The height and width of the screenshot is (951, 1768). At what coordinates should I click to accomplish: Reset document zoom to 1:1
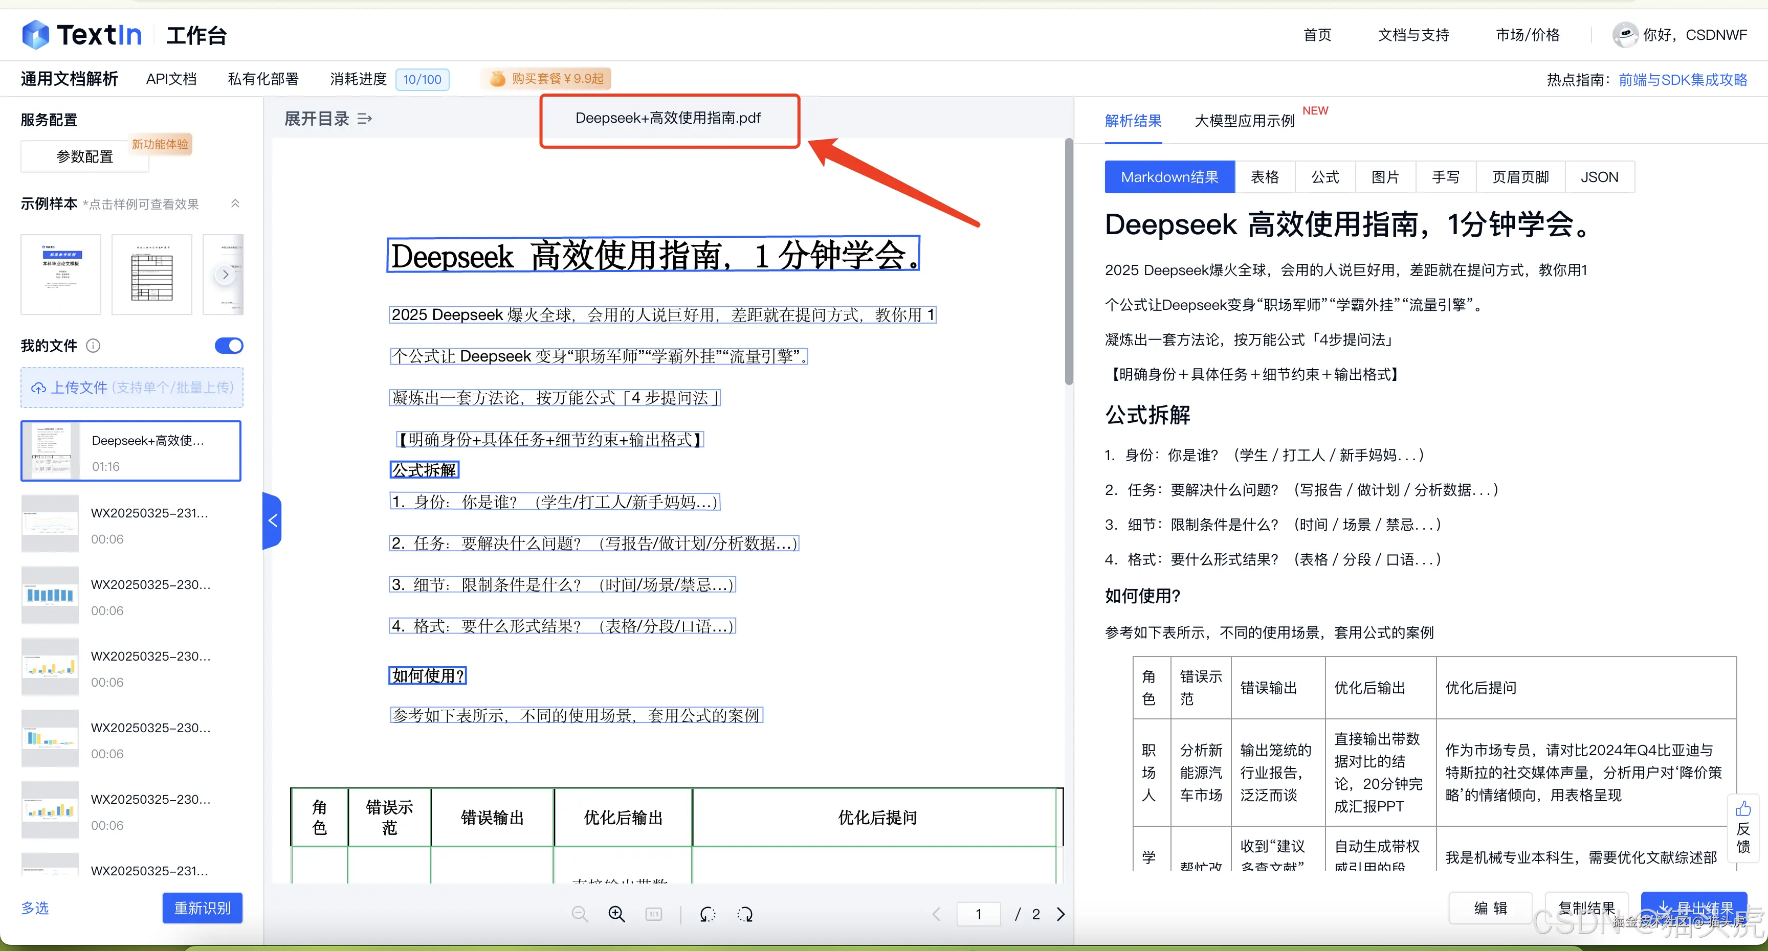click(653, 914)
